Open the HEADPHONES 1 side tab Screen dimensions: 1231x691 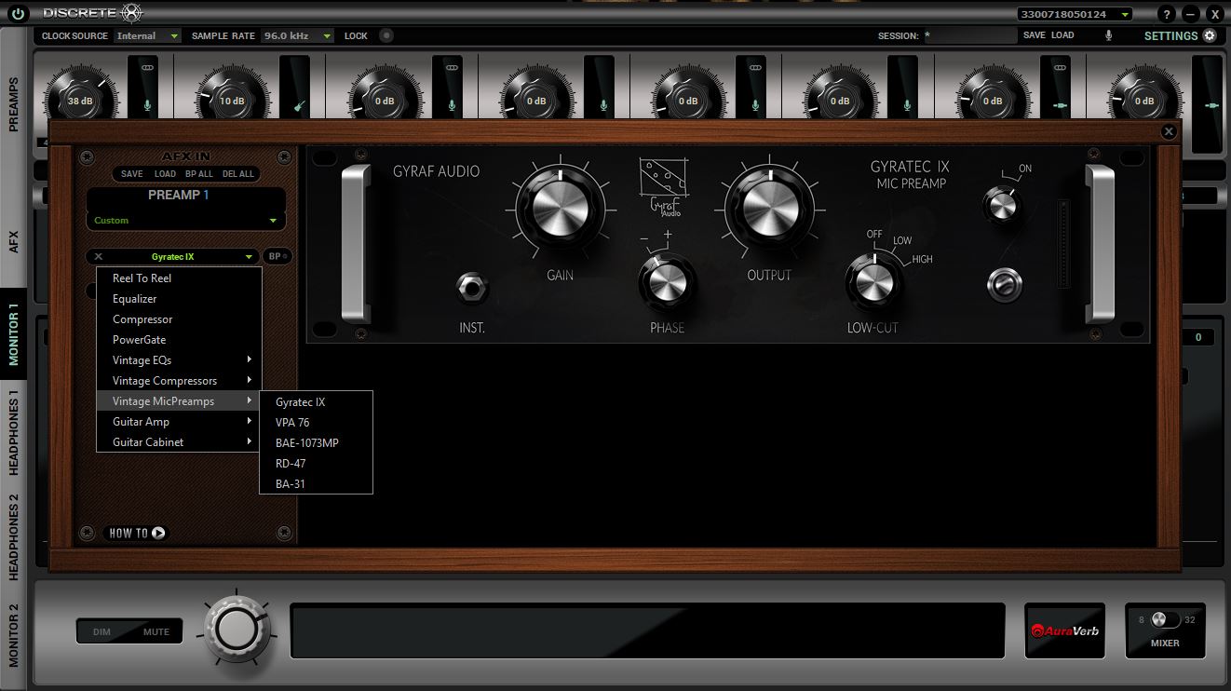(x=14, y=431)
